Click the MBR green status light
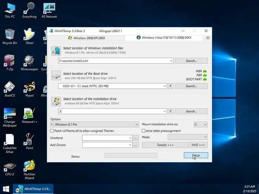Viewport: 259px width, 194px height. (x=205, y=71)
